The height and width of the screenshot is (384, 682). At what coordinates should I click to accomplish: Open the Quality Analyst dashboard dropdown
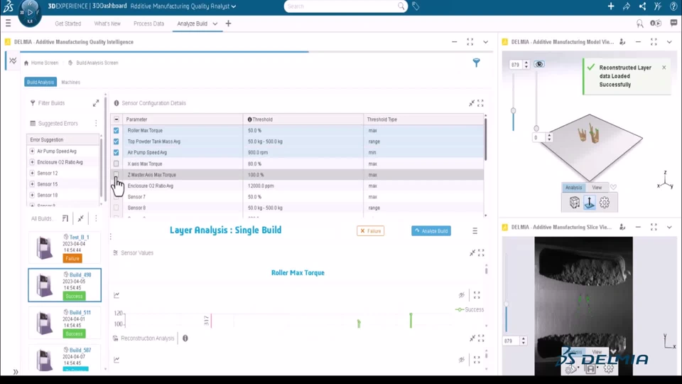tap(234, 6)
